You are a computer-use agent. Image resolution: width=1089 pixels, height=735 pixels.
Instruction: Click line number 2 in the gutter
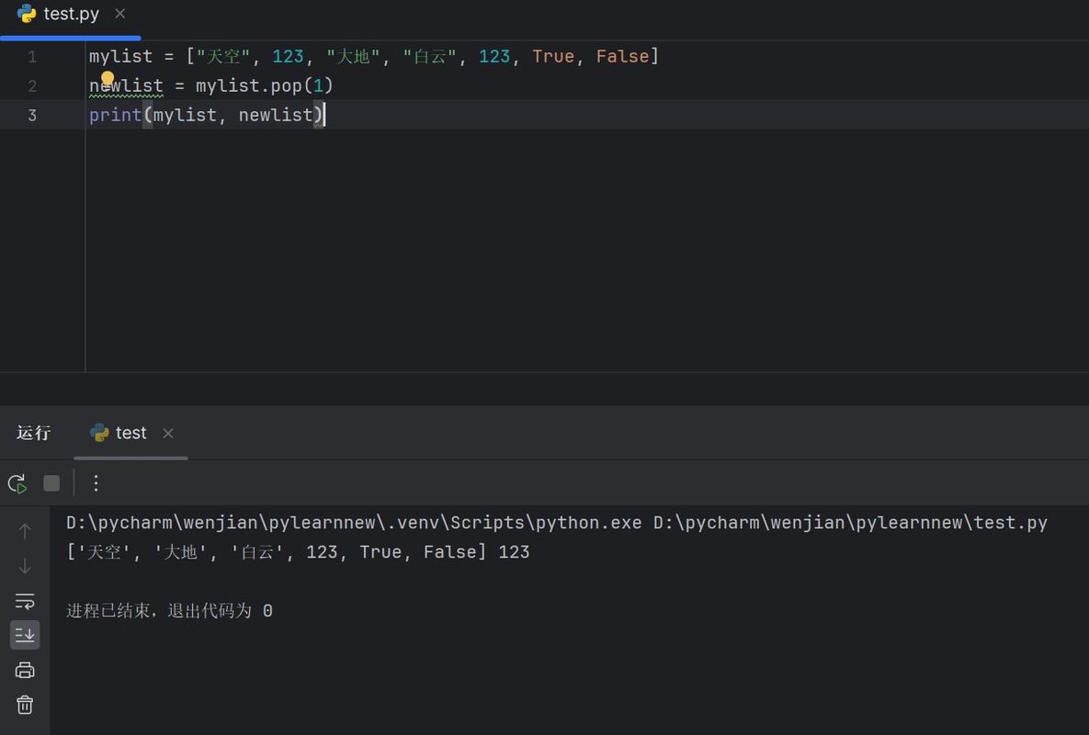(x=32, y=86)
